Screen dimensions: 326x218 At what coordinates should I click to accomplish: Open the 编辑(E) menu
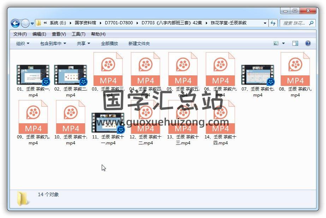click(39, 34)
